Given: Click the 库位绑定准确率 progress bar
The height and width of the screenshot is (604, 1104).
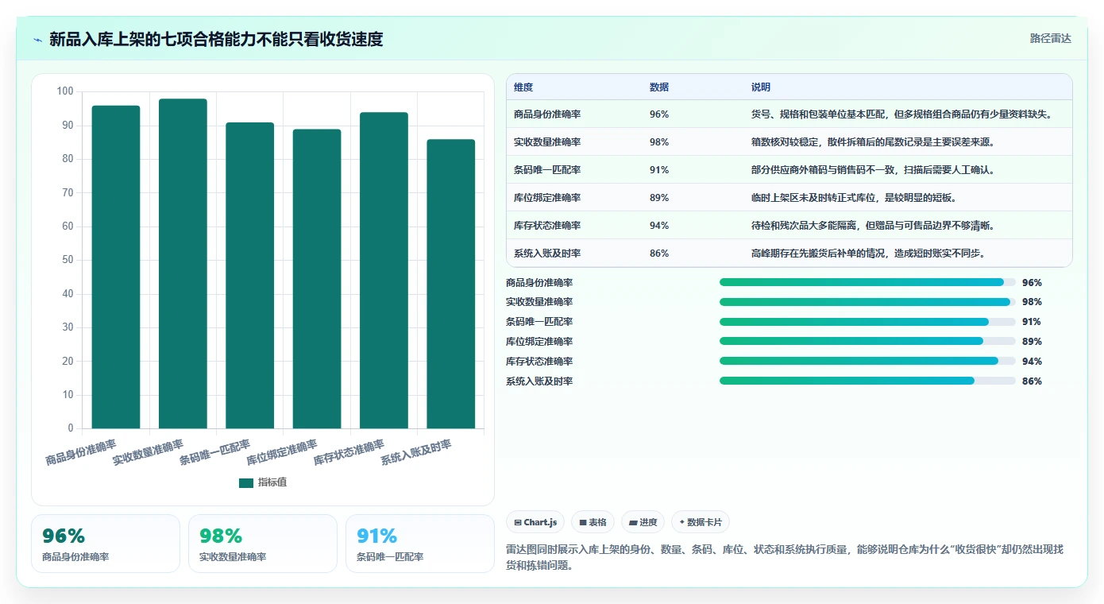Looking at the screenshot, I should tap(867, 341).
